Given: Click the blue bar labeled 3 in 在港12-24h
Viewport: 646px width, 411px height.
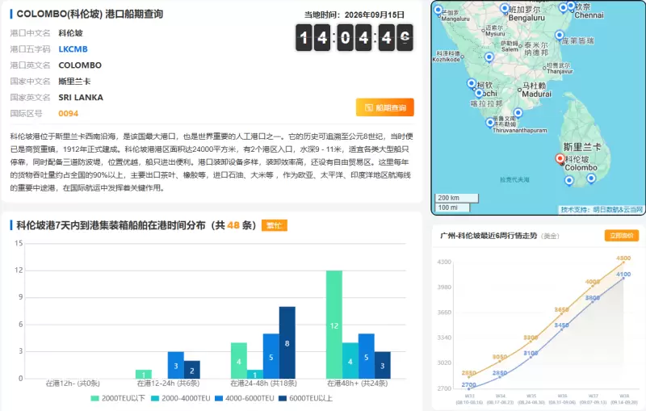Looking at the screenshot, I should (176, 365).
